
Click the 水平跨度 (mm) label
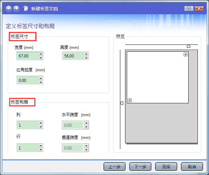coord(76,115)
